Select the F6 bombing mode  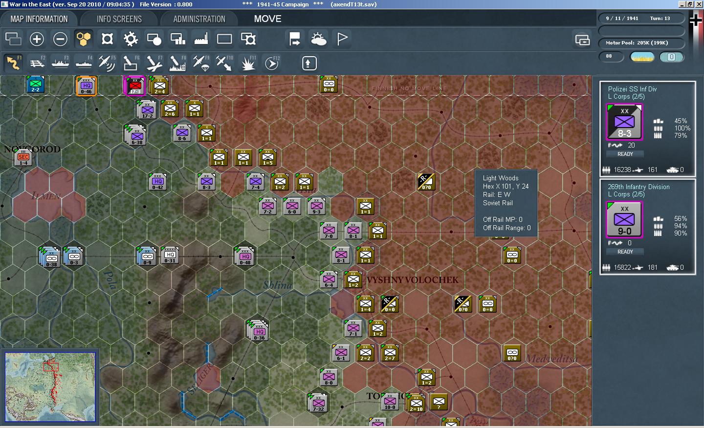point(131,63)
